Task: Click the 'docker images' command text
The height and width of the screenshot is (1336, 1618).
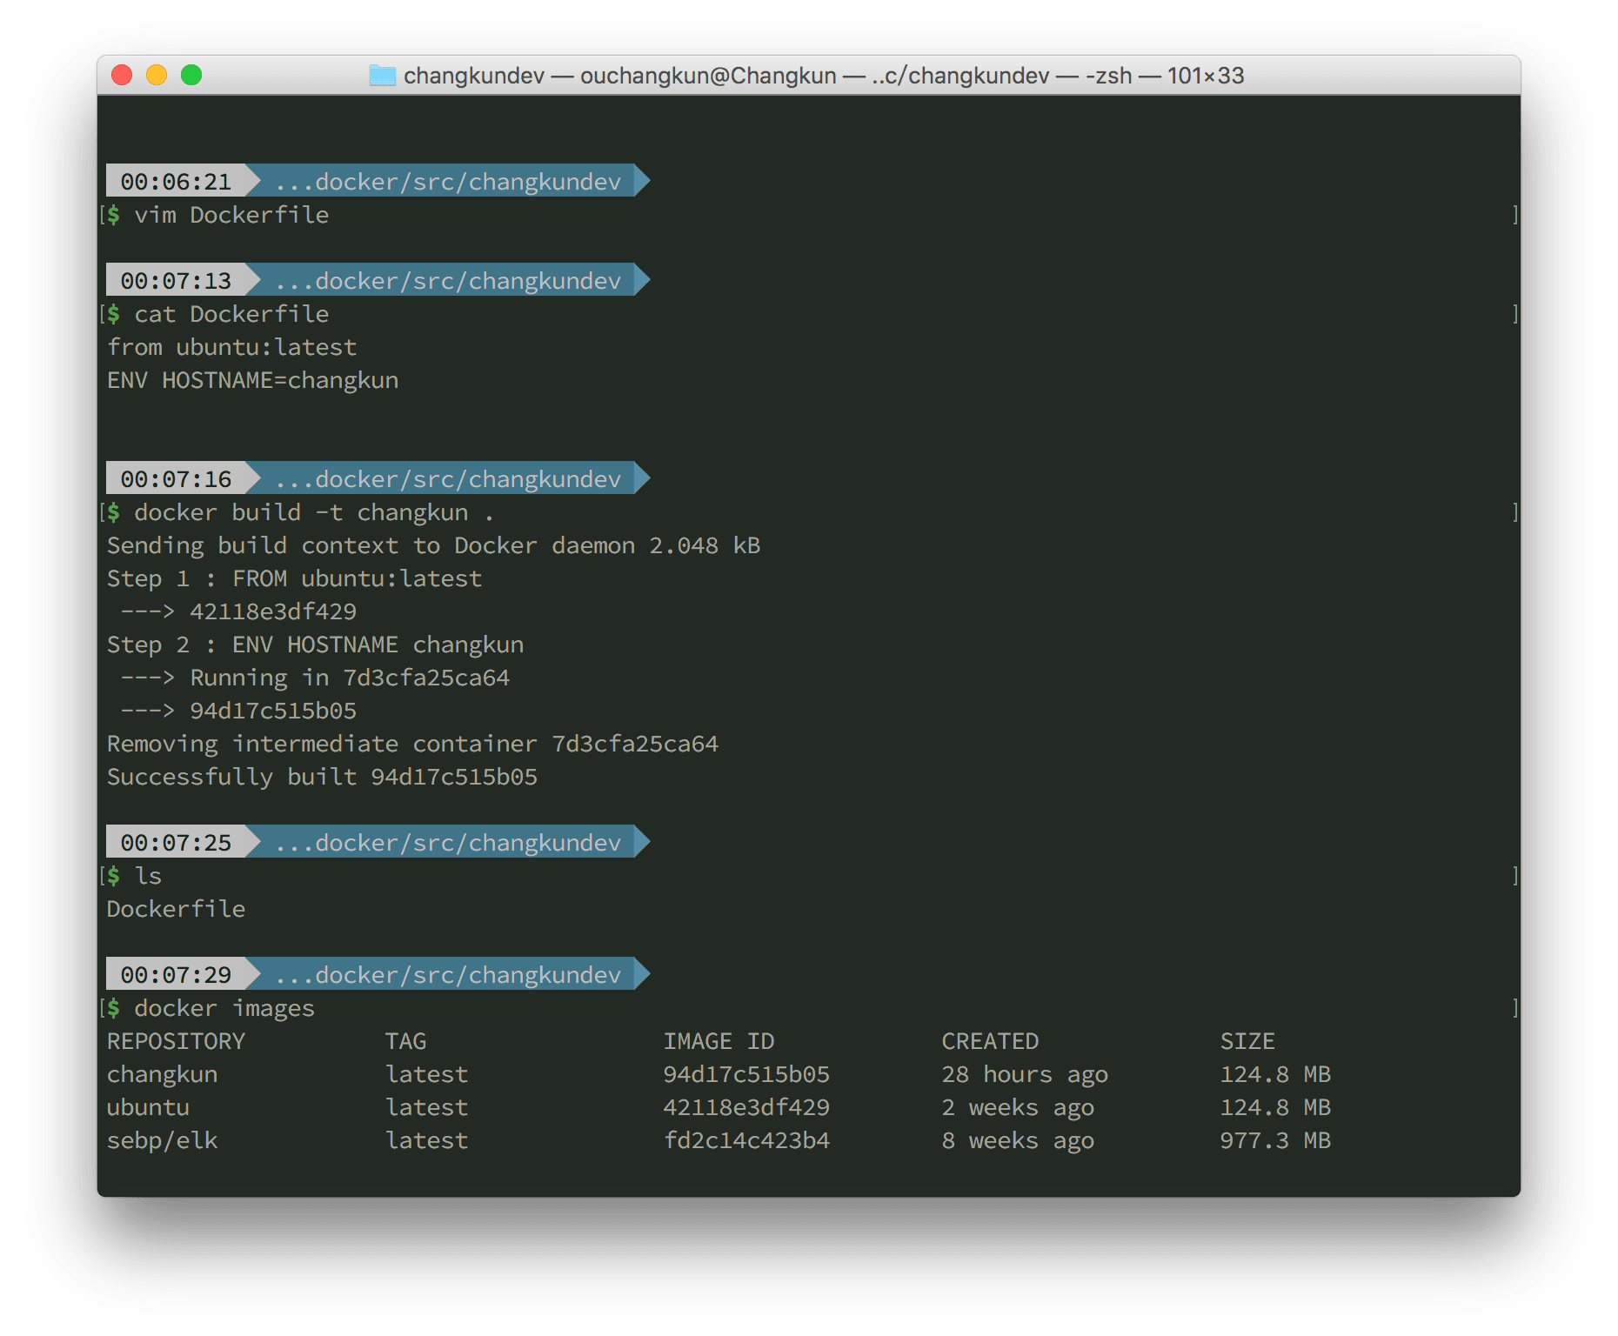Action: click(x=224, y=1008)
